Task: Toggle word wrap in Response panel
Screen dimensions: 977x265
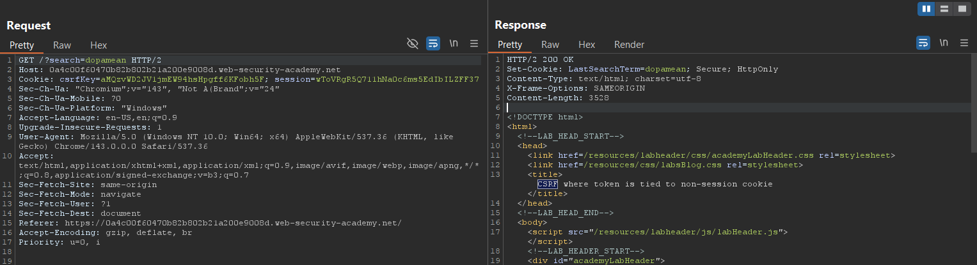Action: pos(923,43)
